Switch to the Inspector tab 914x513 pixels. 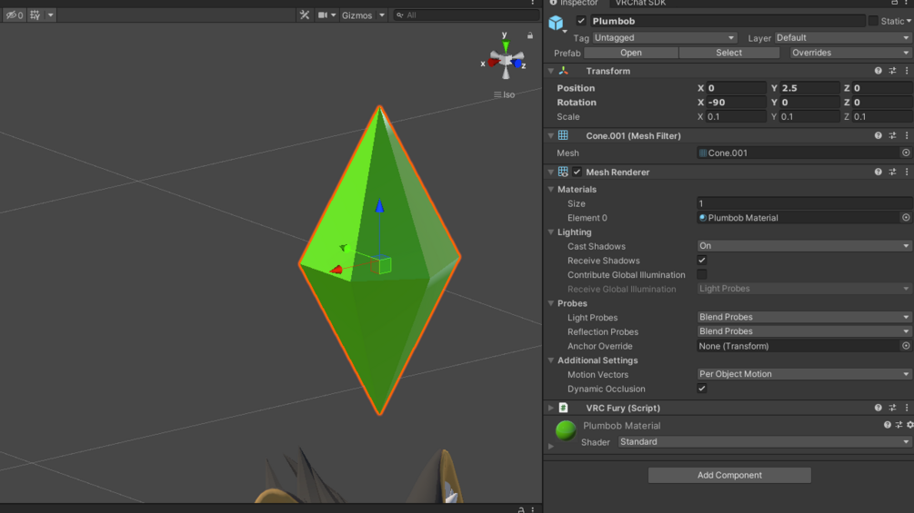pos(574,3)
